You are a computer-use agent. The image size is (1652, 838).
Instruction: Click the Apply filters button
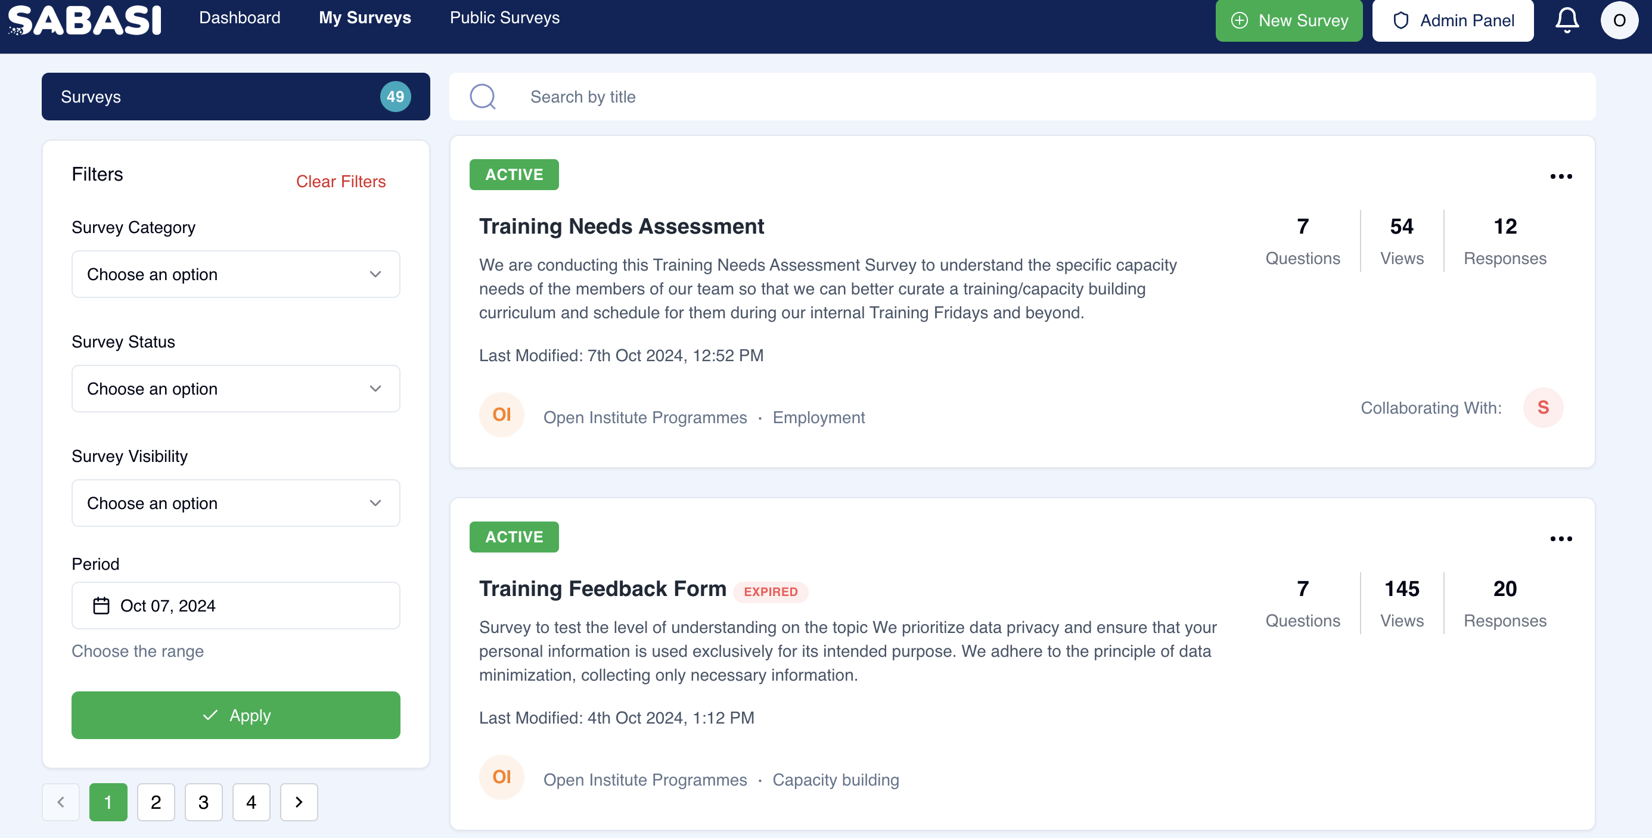235,715
